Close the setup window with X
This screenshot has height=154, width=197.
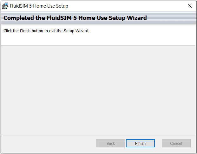[190, 6]
